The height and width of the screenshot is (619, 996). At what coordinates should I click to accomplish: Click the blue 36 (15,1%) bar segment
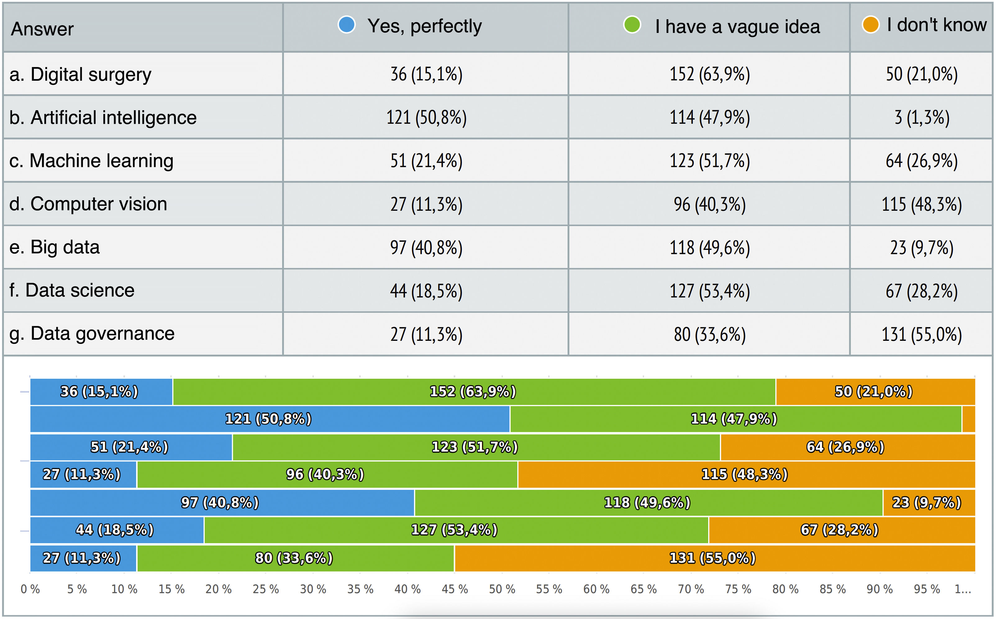101,392
